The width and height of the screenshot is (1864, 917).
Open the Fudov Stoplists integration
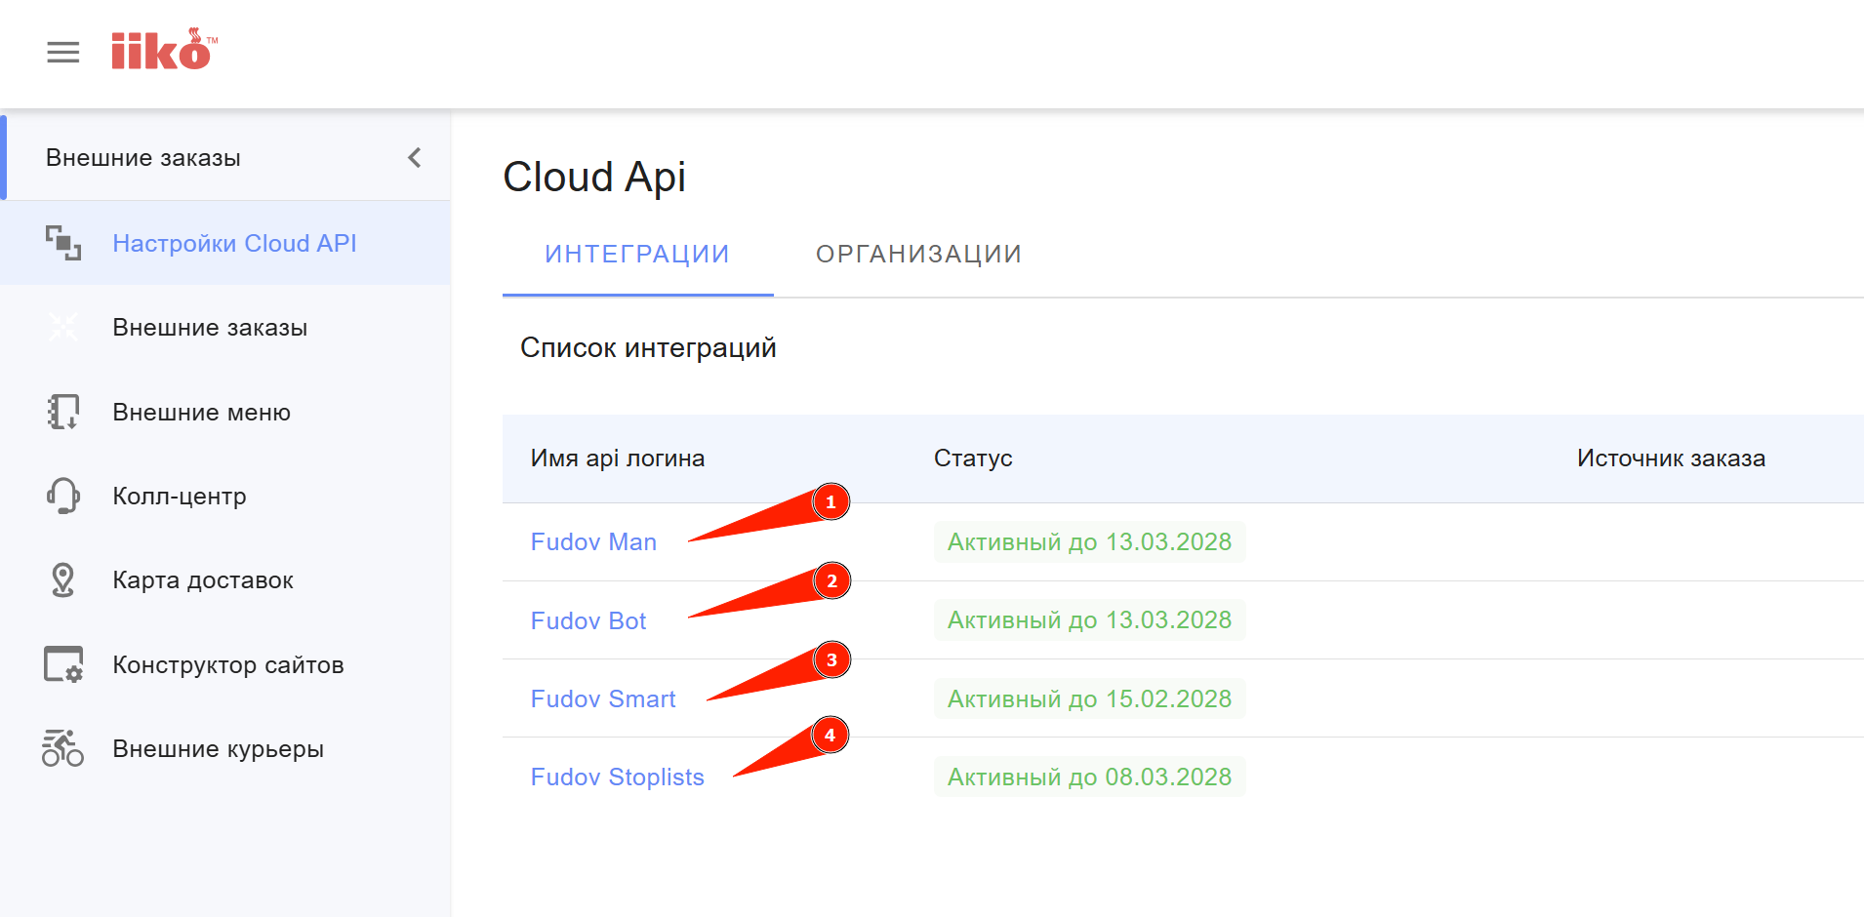coord(617,777)
